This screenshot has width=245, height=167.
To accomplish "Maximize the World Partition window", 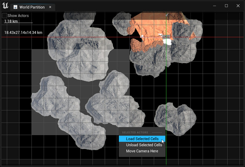I will [x=226, y=6].
